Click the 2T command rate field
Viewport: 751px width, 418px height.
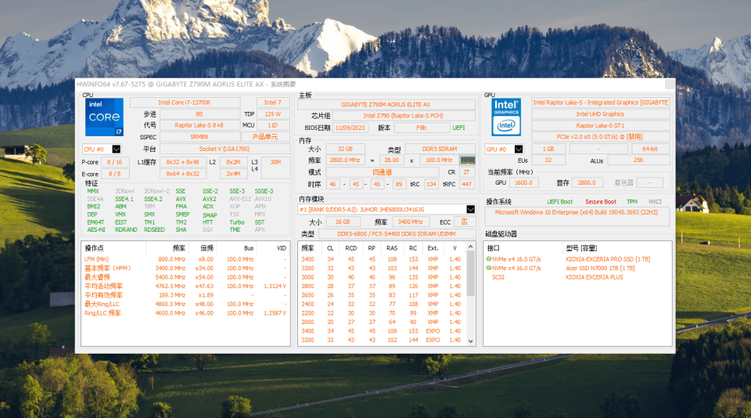466,172
